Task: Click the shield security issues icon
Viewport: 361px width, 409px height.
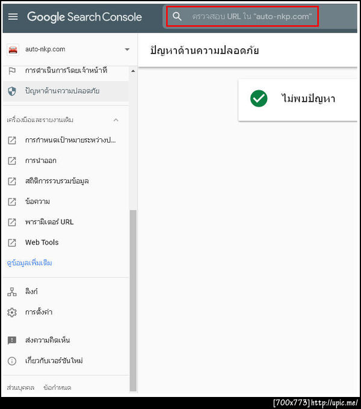Action: point(12,91)
